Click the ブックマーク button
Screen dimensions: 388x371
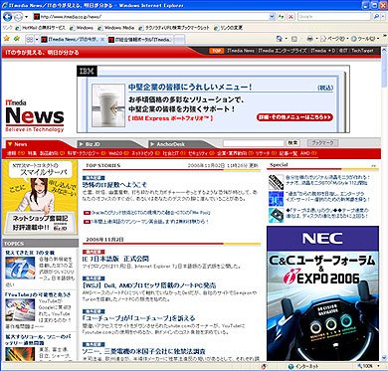(x=322, y=143)
